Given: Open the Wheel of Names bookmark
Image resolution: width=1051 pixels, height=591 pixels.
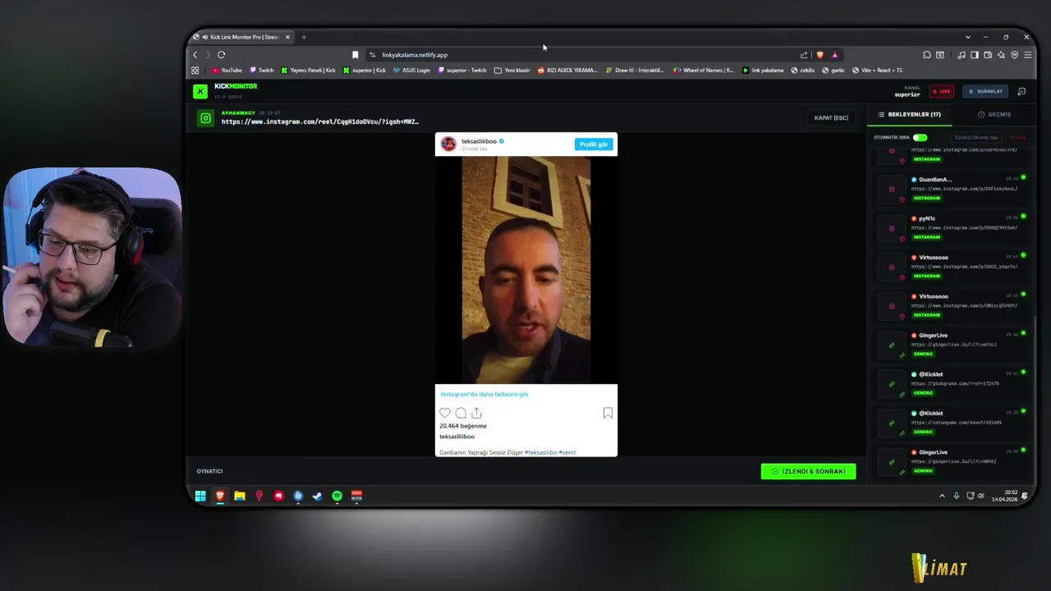Looking at the screenshot, I should (704, 71).
